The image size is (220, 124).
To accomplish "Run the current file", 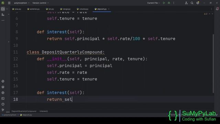I will (164, 3).
